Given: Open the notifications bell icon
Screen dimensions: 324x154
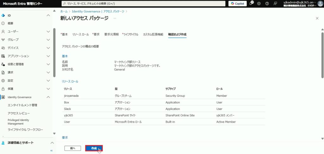Looking at the screenshot, I should (251, 3).
